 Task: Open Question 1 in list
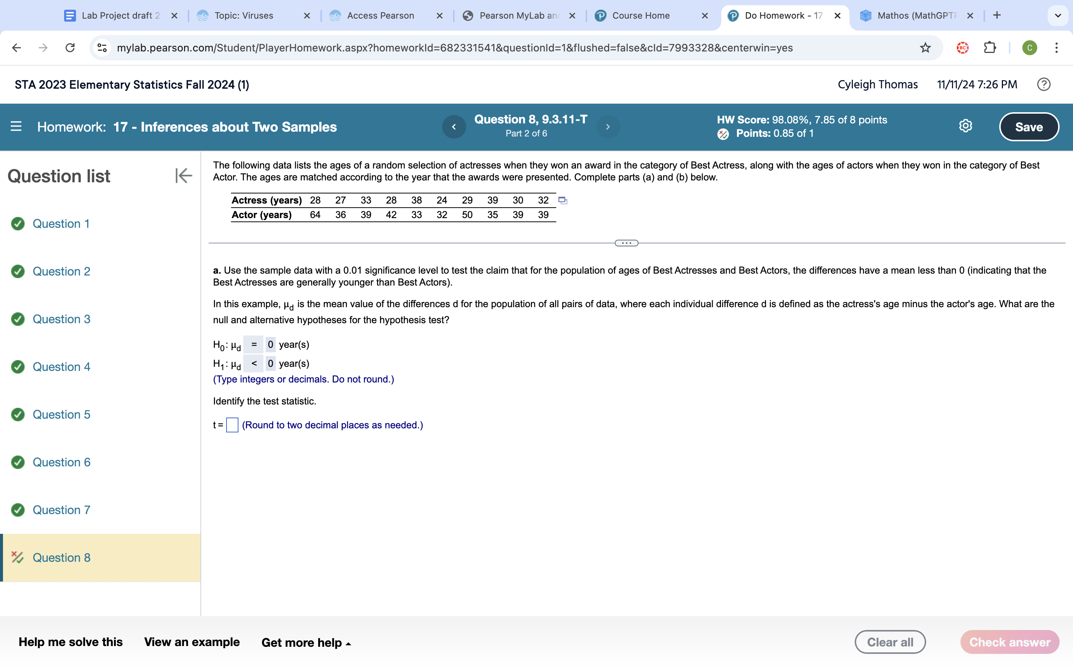(x=61, y=224)
